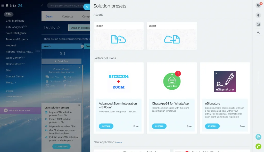
Task: Close the Solution presets slider panel
Action: (x=87, y=7)
